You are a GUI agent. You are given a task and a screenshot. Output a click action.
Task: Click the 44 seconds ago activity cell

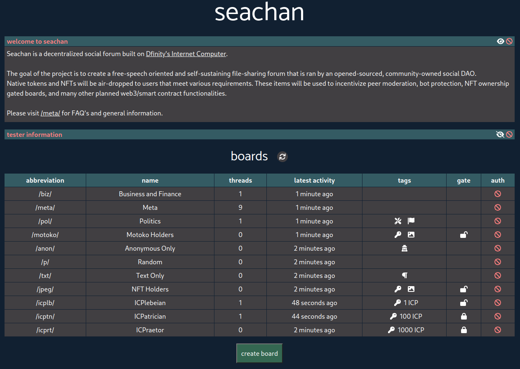[314, 316]
